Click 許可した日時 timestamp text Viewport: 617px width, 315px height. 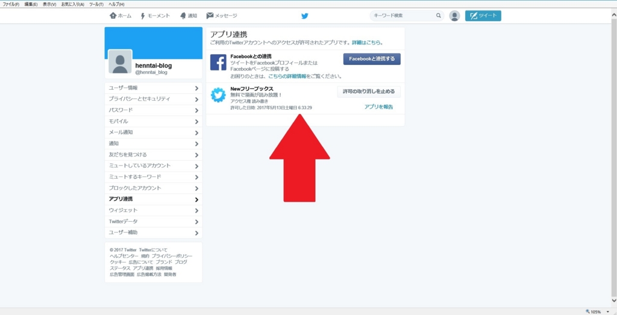pos(271,108)
